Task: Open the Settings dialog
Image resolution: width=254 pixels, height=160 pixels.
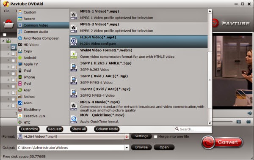Action: click(141, 136)
